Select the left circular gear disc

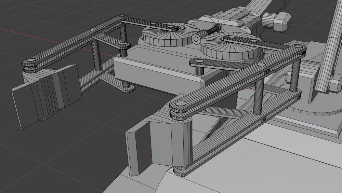tap(171, 35)
